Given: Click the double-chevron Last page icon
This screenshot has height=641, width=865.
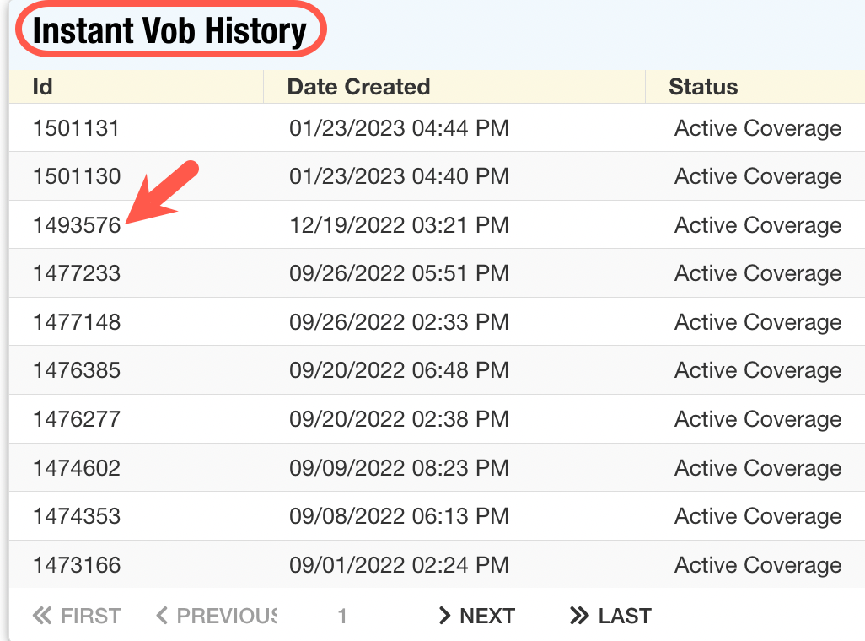Looking at the screenshot, I should [x=579, y=617].
